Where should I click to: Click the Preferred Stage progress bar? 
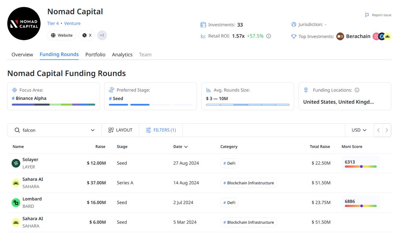151,104
